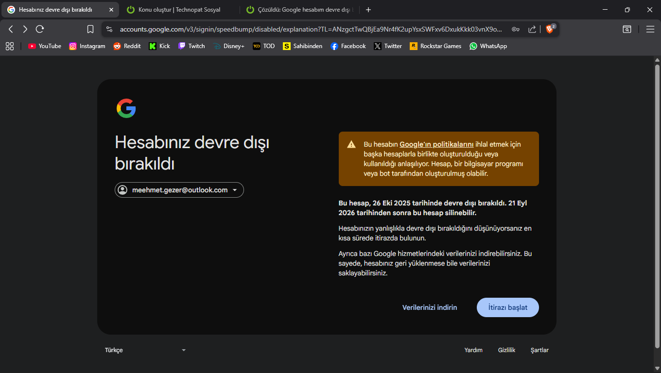This screenshot has height=373, width=661.
Task: Expand the meehmet.gezer@outlook.com account selector
Action: tap(179, 190)
